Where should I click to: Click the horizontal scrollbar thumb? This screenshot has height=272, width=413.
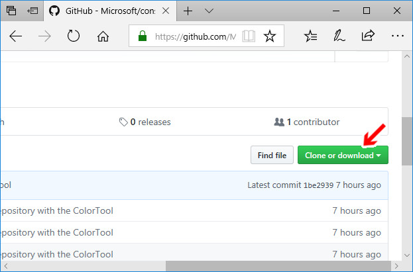278,266
